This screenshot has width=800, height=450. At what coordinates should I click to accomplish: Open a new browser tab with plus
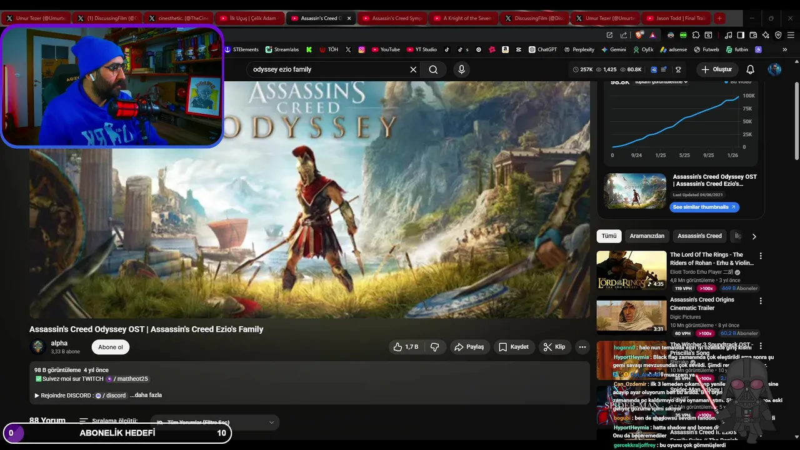(x=719, y=18)
